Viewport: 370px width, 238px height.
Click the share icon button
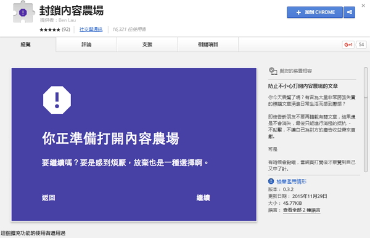point(350,12)
